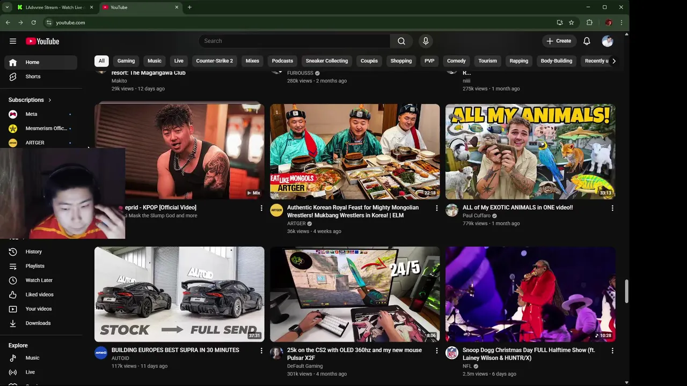Open Snoop Dogg Christmas Day Halftime Show title
This screenshot has width=687, height=386.
click(529, 354)
